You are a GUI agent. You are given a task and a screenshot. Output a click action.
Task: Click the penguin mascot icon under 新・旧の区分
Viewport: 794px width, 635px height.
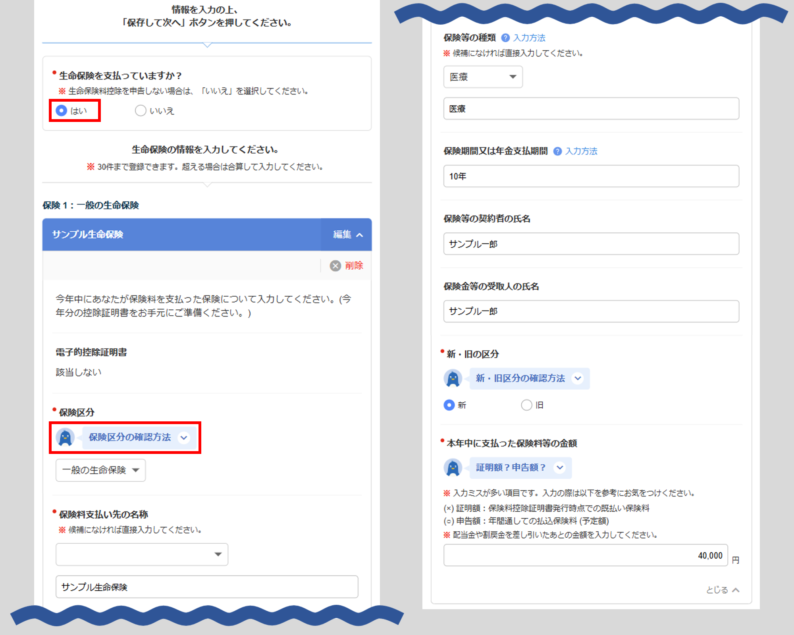(x=453, y=378)
